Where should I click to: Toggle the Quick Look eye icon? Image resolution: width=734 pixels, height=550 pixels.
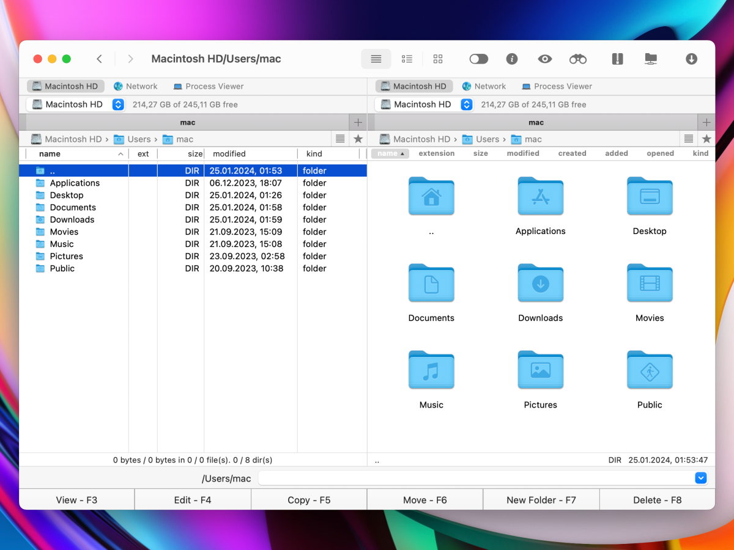[544, 59]
